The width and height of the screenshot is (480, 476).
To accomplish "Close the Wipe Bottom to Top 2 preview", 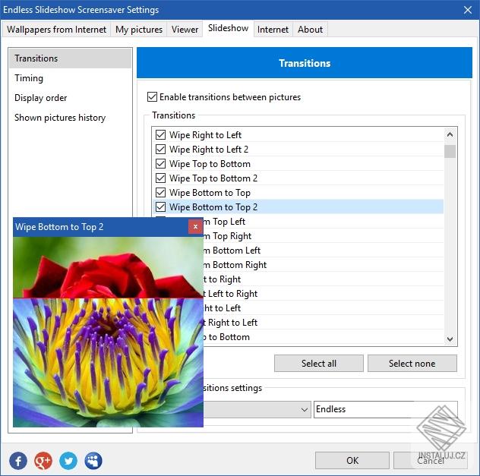I will pyautogui.click(x=195, y=227).
